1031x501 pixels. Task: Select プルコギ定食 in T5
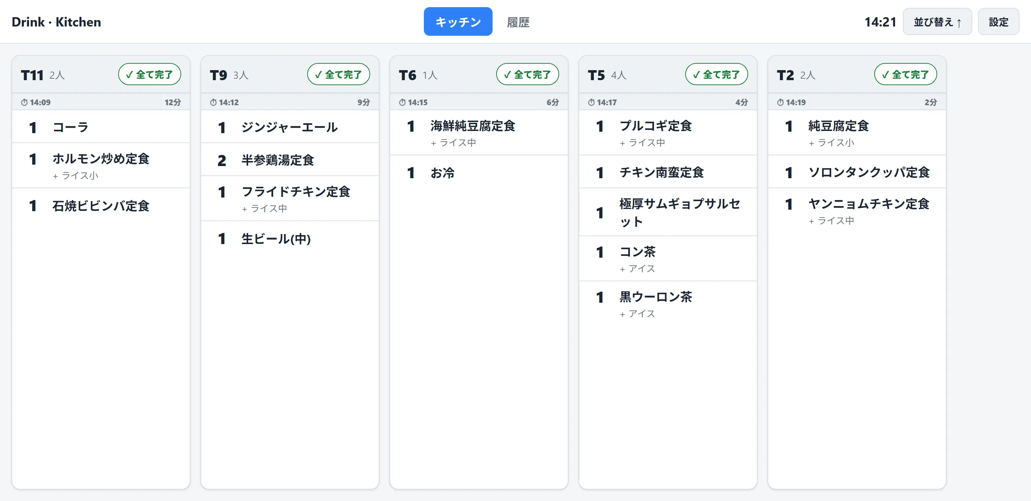pyautogui.click(x=668, y=133)
